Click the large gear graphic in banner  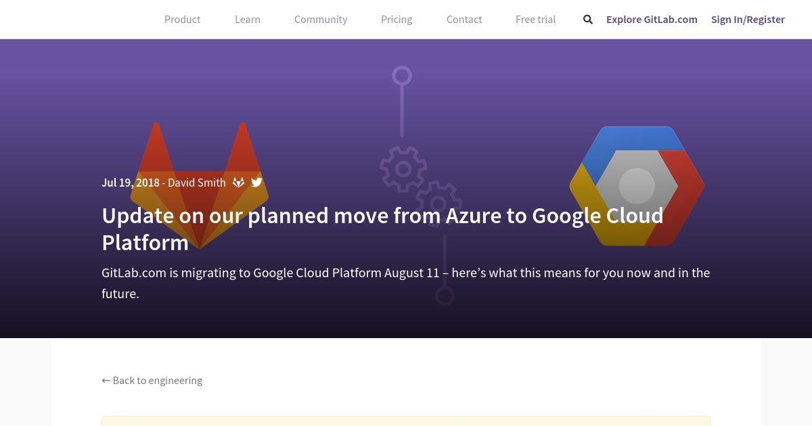[403, 169]
